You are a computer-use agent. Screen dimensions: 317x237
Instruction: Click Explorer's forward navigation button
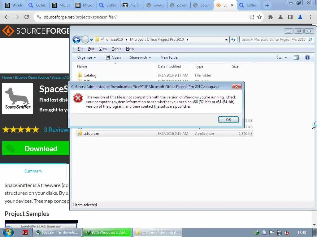(x=85, y=40)
